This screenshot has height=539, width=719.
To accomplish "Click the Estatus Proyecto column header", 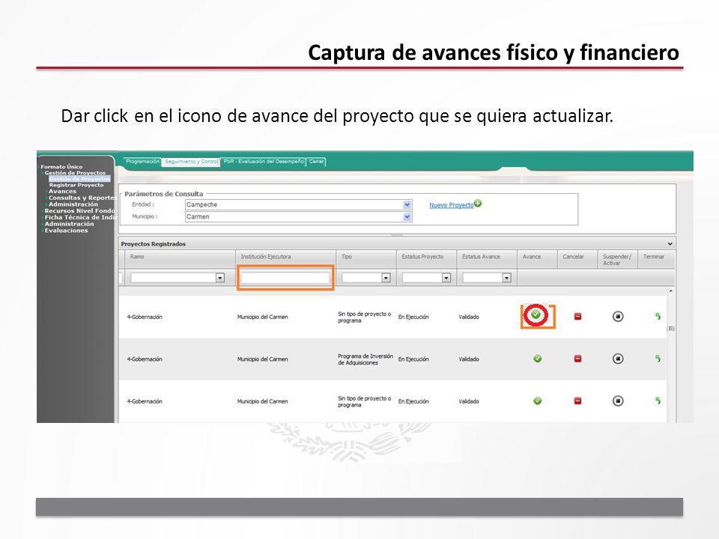I will click(x=426, y=260).
